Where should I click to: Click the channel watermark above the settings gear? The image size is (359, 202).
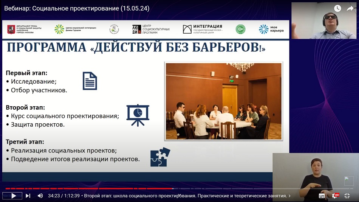[348, 181]
